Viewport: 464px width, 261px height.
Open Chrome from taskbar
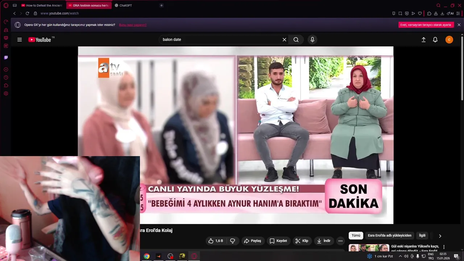[146, 256]
